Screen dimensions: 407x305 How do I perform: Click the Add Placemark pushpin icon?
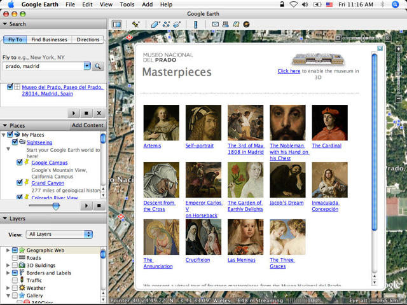pos(135,24)
